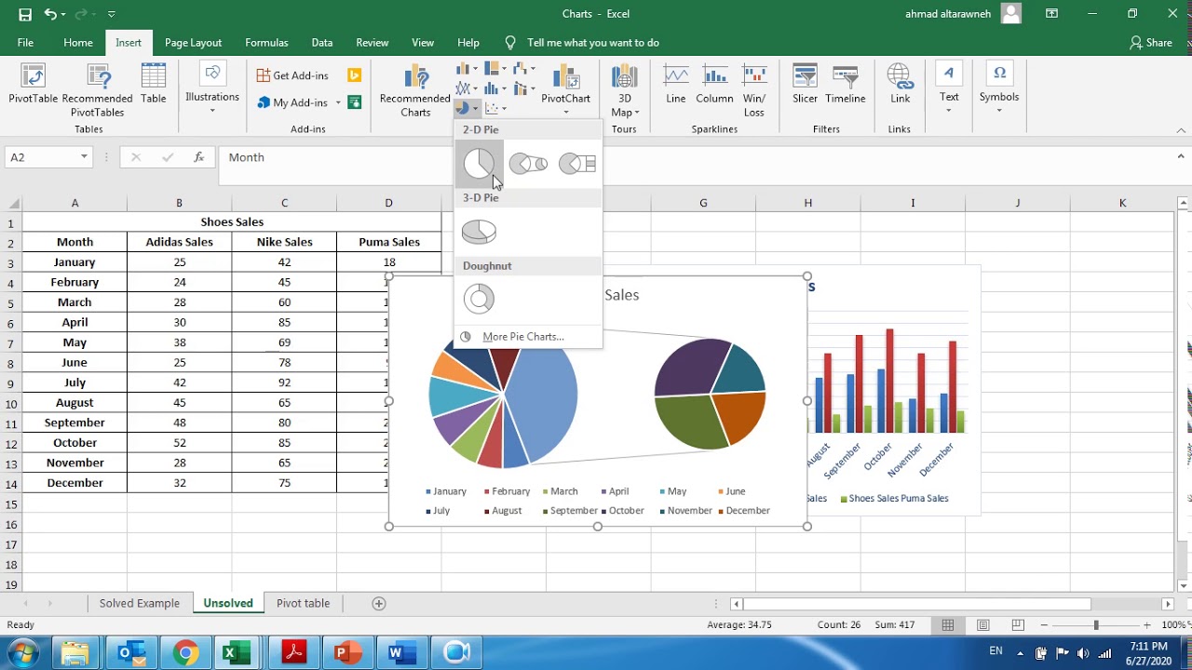
Task: Insert a Line sparkline
Action: coord(676,84)
